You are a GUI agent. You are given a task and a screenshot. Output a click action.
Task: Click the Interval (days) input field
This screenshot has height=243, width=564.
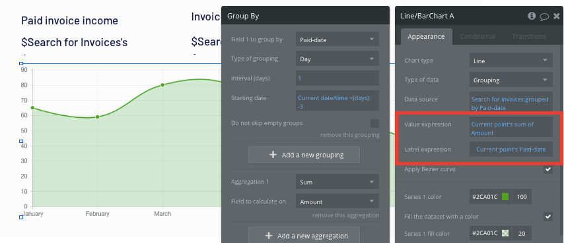[337, 78]
